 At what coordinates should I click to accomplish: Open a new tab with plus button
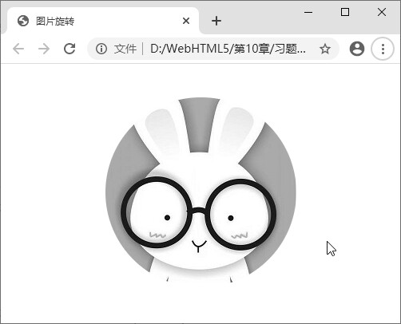(x=216, y=21)
